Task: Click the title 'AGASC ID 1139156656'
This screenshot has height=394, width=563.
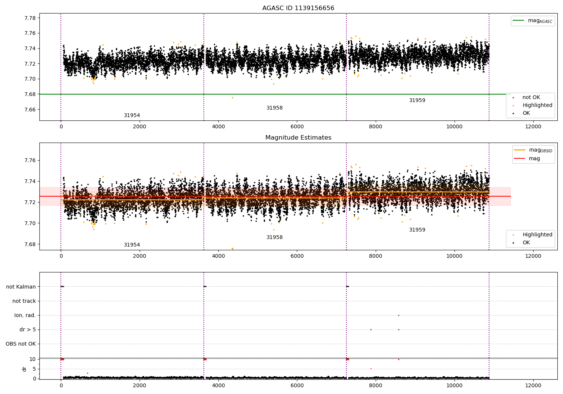Action: 298,8
